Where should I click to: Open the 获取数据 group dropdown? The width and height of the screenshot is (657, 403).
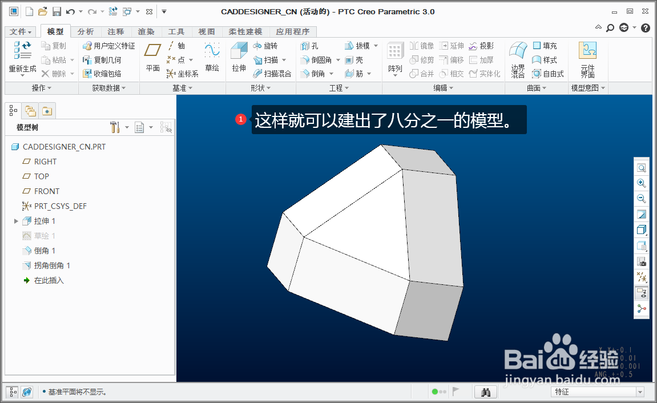pos(109,88)
